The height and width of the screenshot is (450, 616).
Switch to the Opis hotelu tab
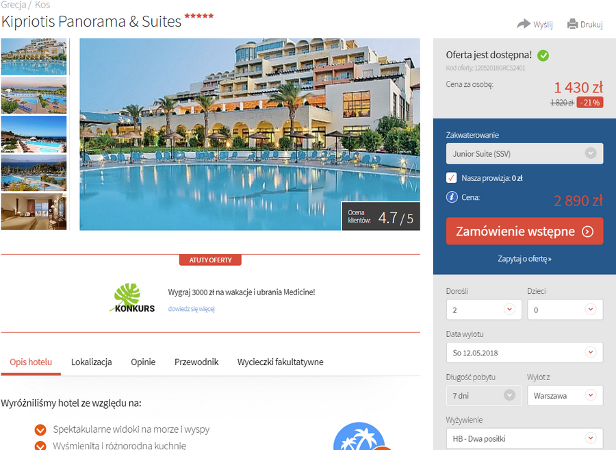tap(31, 362)
